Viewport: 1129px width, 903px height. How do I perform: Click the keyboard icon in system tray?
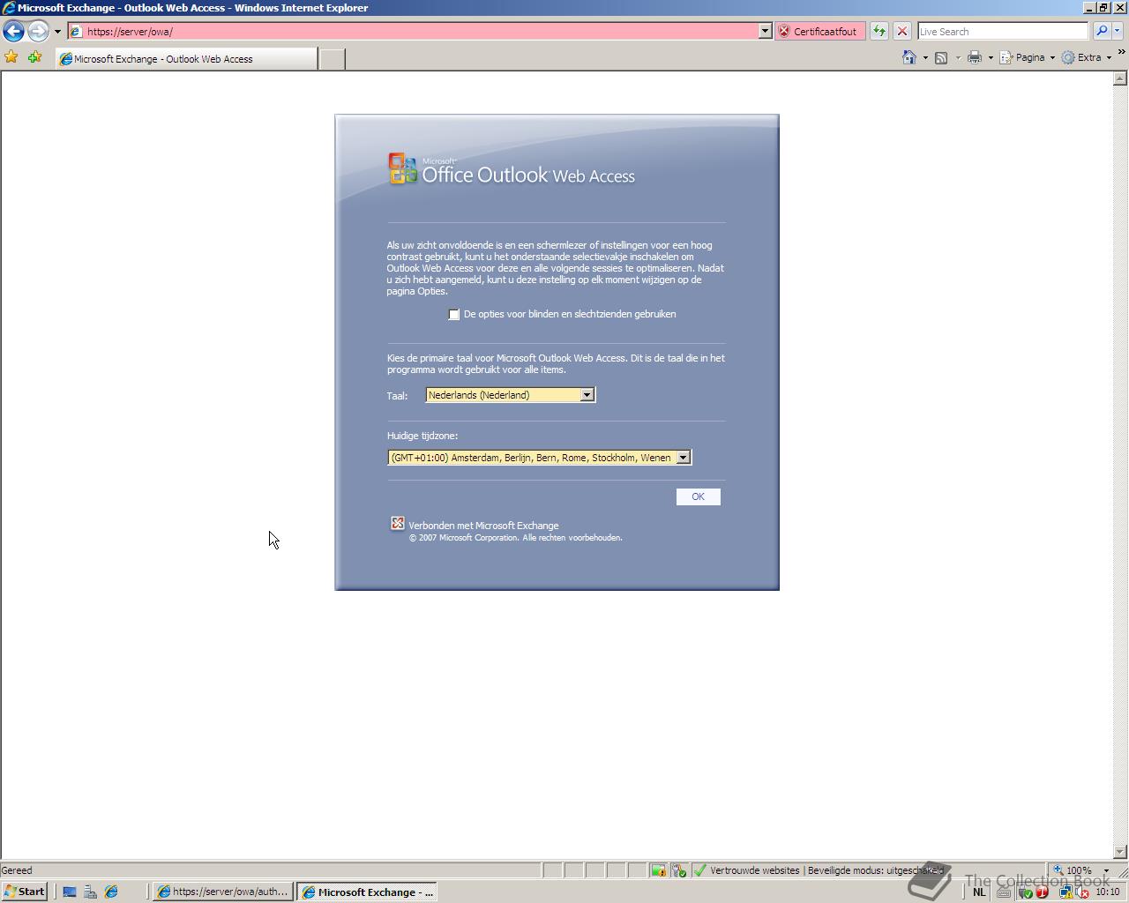(x=1004, y=892)
